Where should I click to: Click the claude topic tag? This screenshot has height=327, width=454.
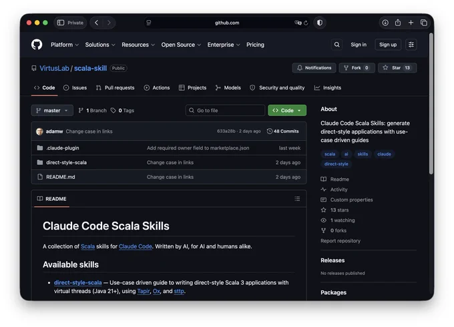384,154
